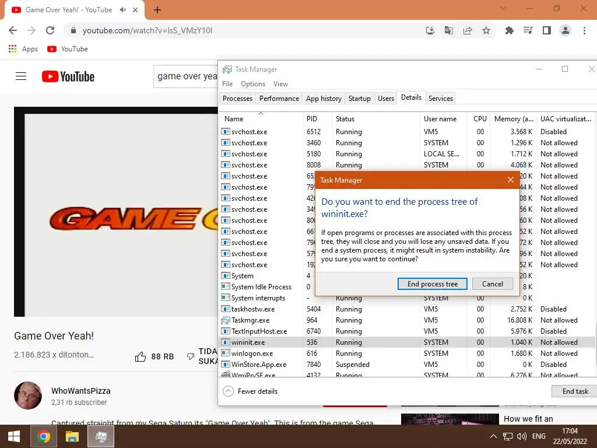This screenshot has height=448, width=597.
Task: Open File Explorer from taskbar
Action: (72, 436)
